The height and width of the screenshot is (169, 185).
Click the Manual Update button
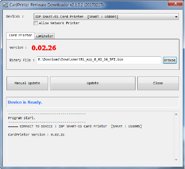pos(27,83)
